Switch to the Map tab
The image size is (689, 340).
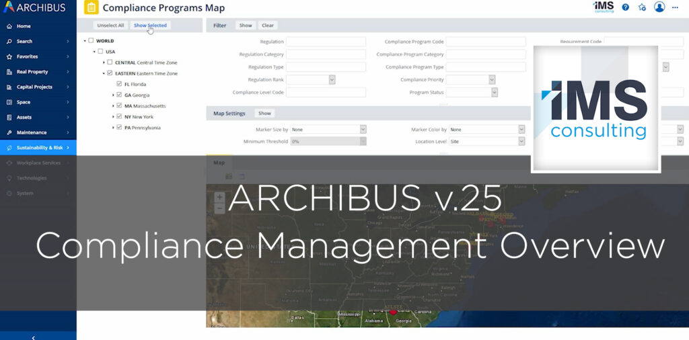pyautogui.click(x=219, y=163)
